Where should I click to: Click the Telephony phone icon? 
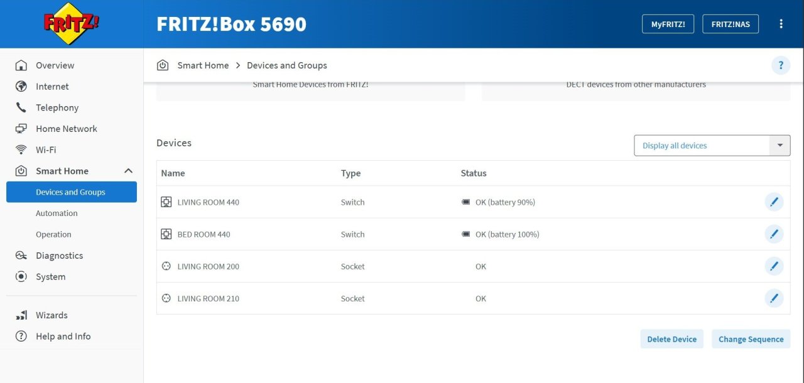[x=21, y=107]
